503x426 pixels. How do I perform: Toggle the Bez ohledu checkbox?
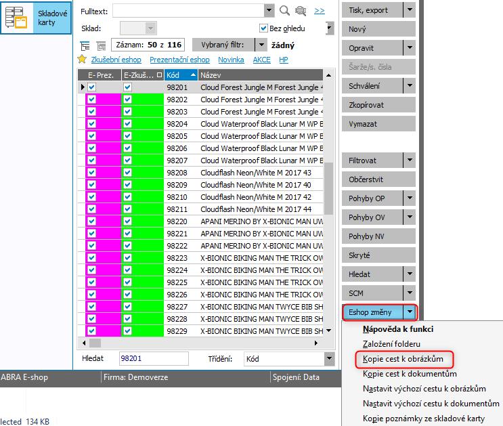click(263, 28)
